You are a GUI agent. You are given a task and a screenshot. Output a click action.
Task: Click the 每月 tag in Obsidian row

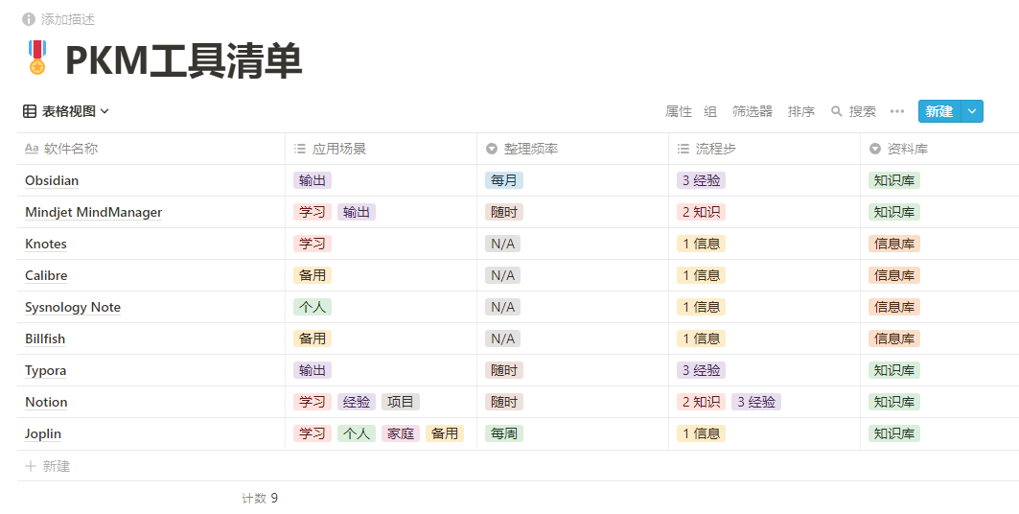click(x=503, y=180)
